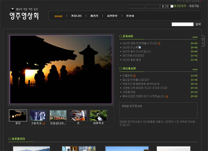
Task: Click the red icon at top-right corner
Action: click(x=201, y=1)
